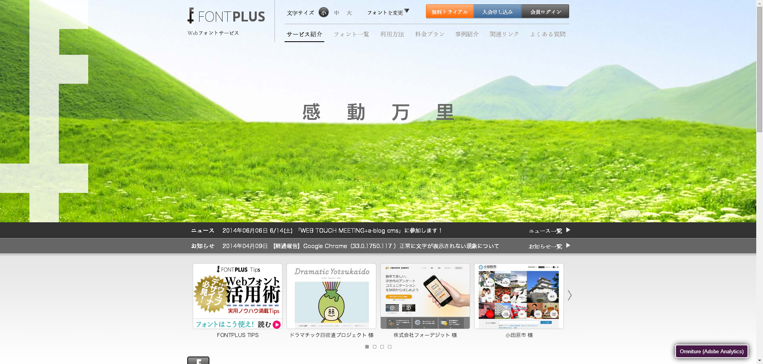Open the FAQ menu item
763x364 pixels.
(548, 34)
